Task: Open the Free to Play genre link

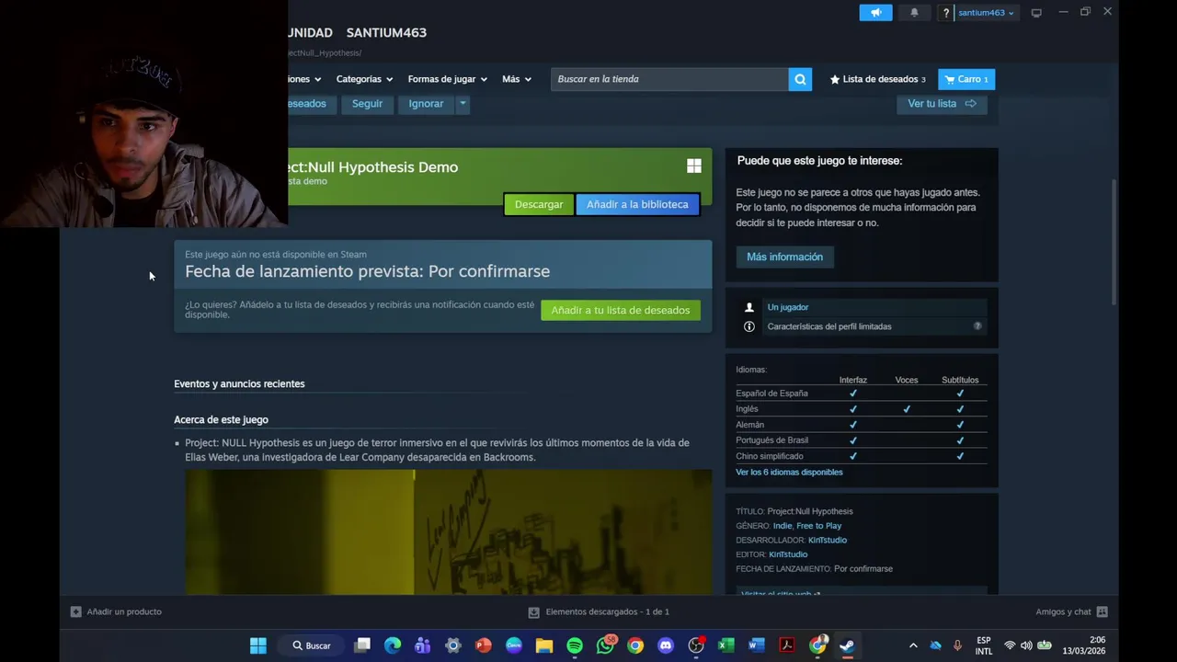Action: point(819,526)
